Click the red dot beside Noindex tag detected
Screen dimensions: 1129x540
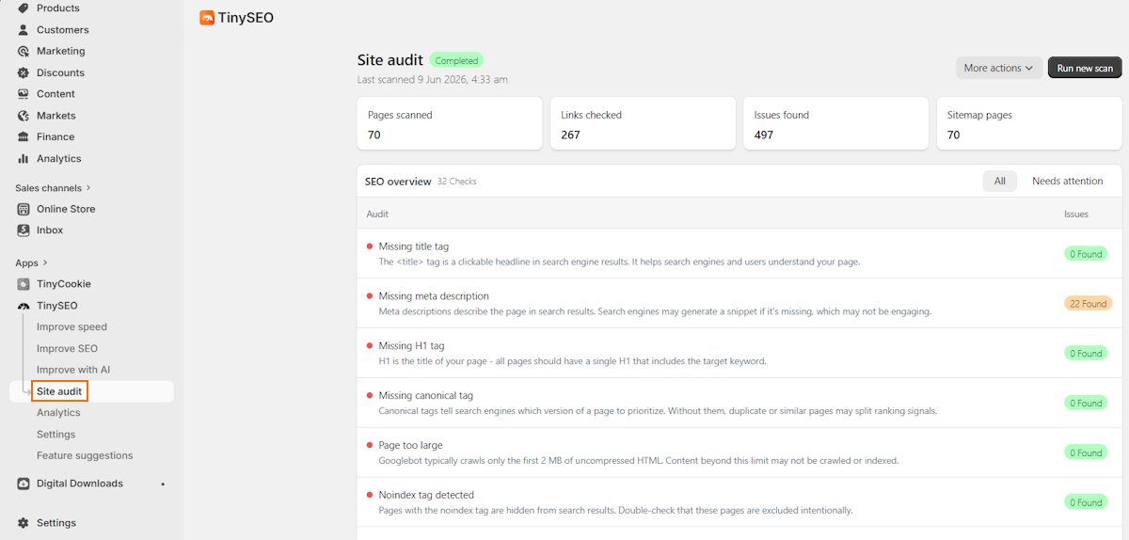pyautogui.click(x=370, y=495)
